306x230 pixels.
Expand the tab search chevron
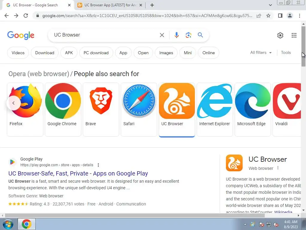click(x=270, y=5)
